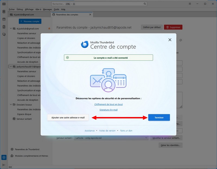Open the Tasks sidebar icon
This screenshot has height=169, width=217.
click(4, 27)
